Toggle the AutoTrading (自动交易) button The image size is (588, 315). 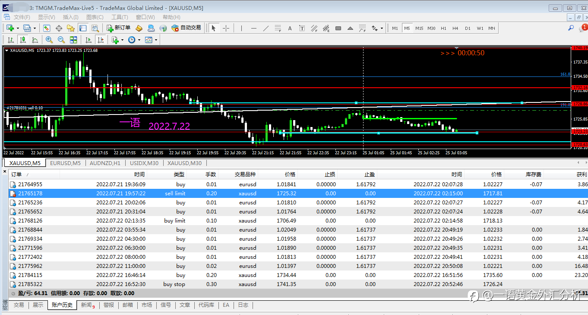[186, 28]
